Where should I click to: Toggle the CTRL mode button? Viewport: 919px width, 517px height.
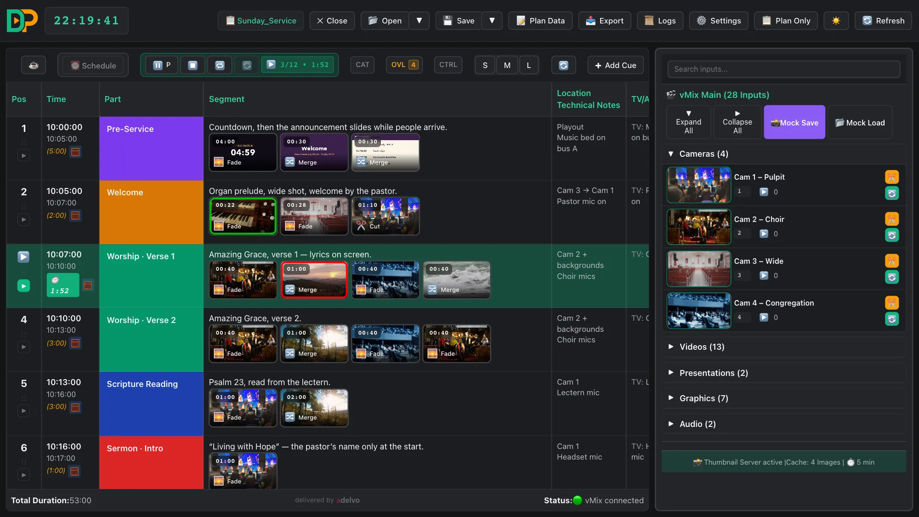click(448, 65)
